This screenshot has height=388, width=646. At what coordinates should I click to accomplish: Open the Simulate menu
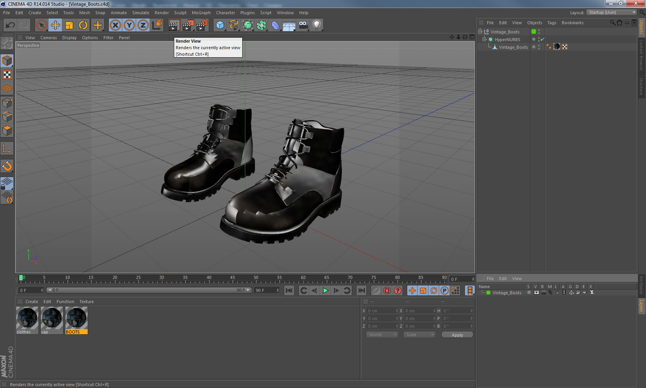click(x=140, y=13)
